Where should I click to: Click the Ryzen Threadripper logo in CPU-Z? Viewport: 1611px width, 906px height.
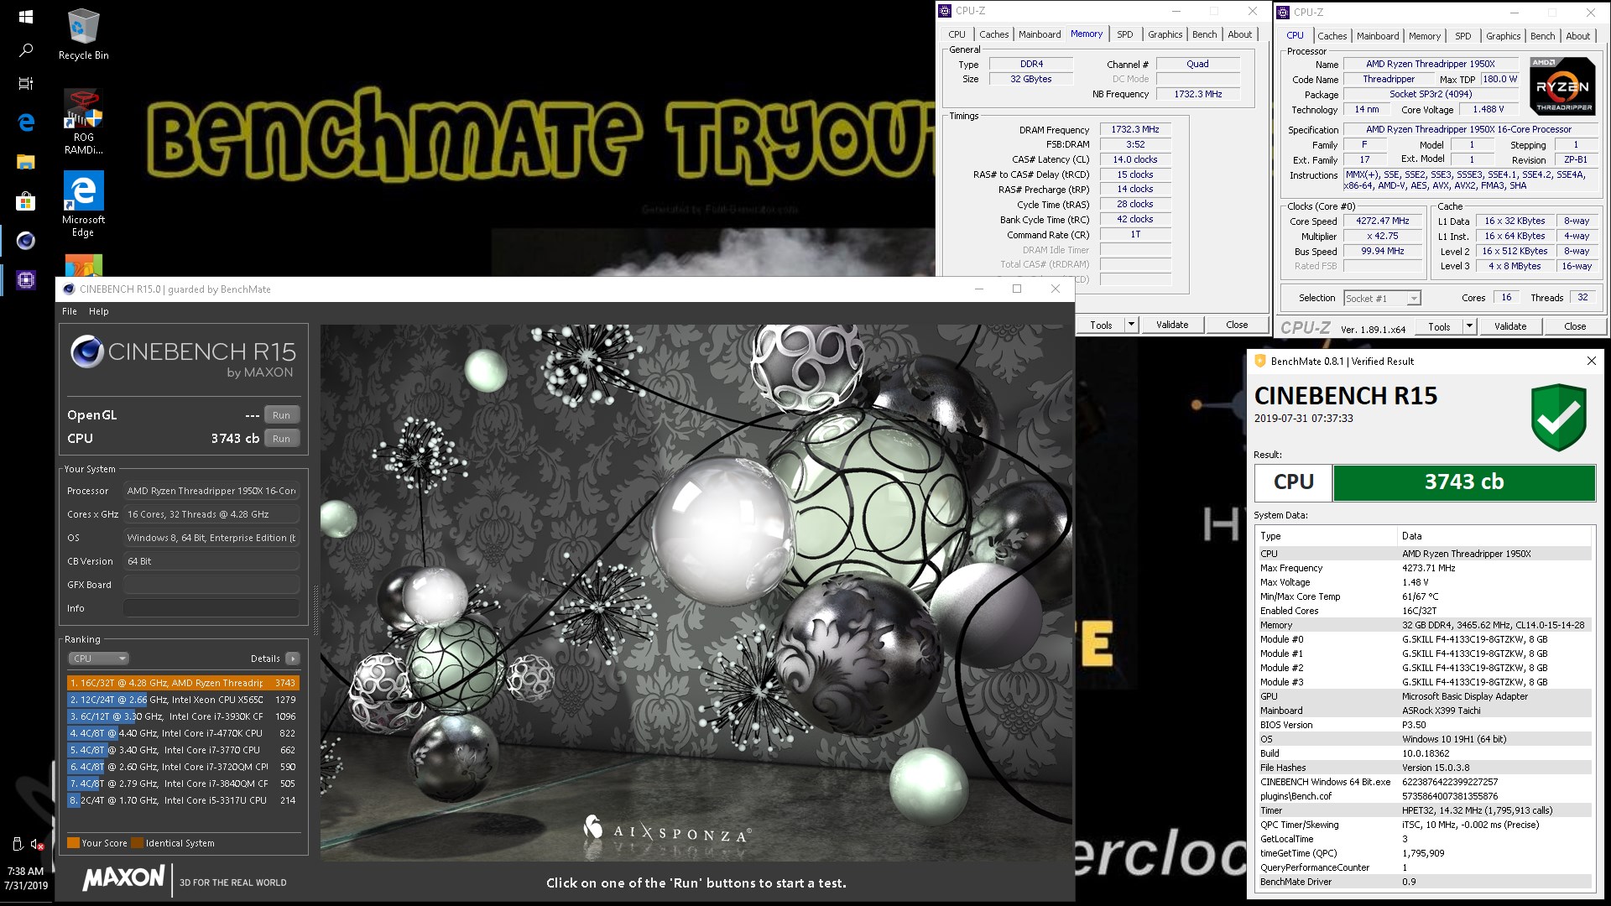tap(1562, 86)
